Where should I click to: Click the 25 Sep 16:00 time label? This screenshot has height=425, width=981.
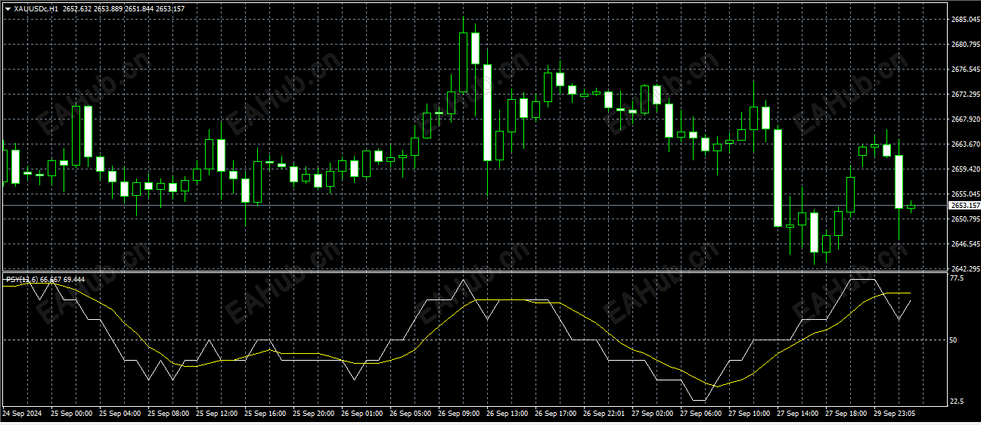(x=265, y=414)
